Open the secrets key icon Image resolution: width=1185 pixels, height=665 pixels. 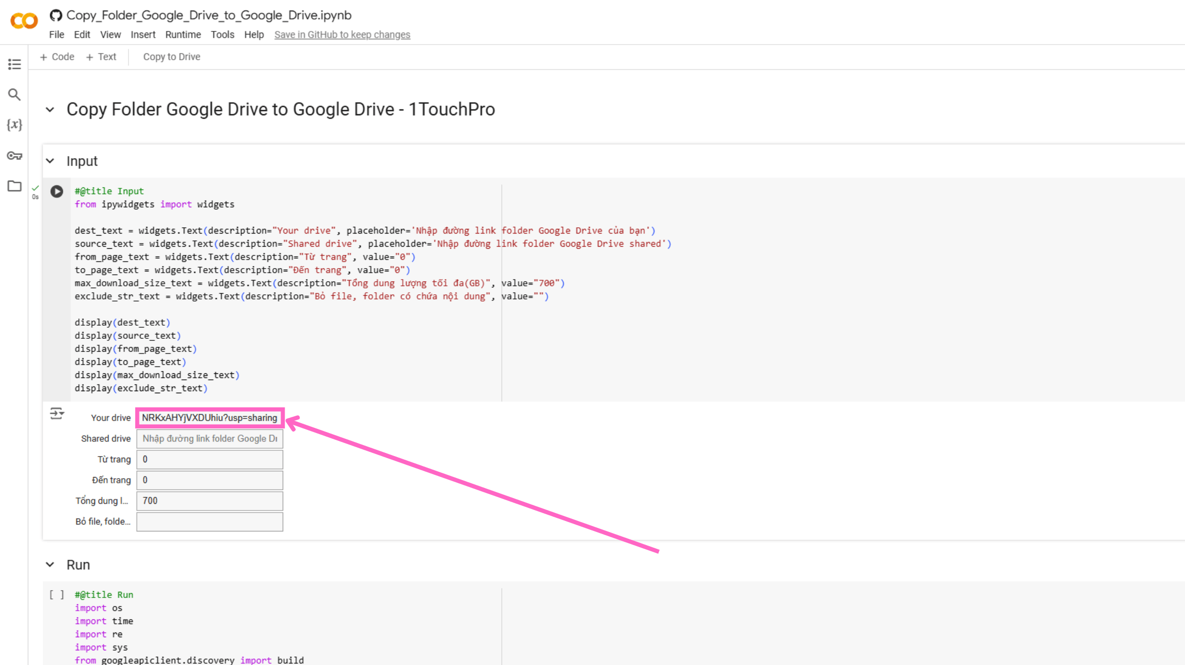click(14, 156)
